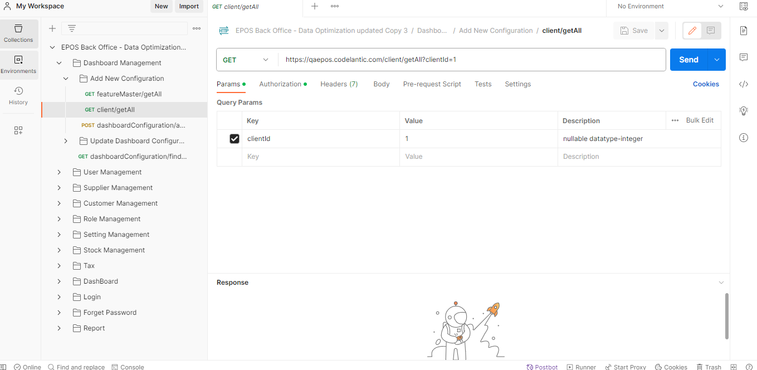Open the configure workspace sidebar grid icon
The height and width of the screenshot is (370, 757).
pyautogui.click(x=18, y=130)
